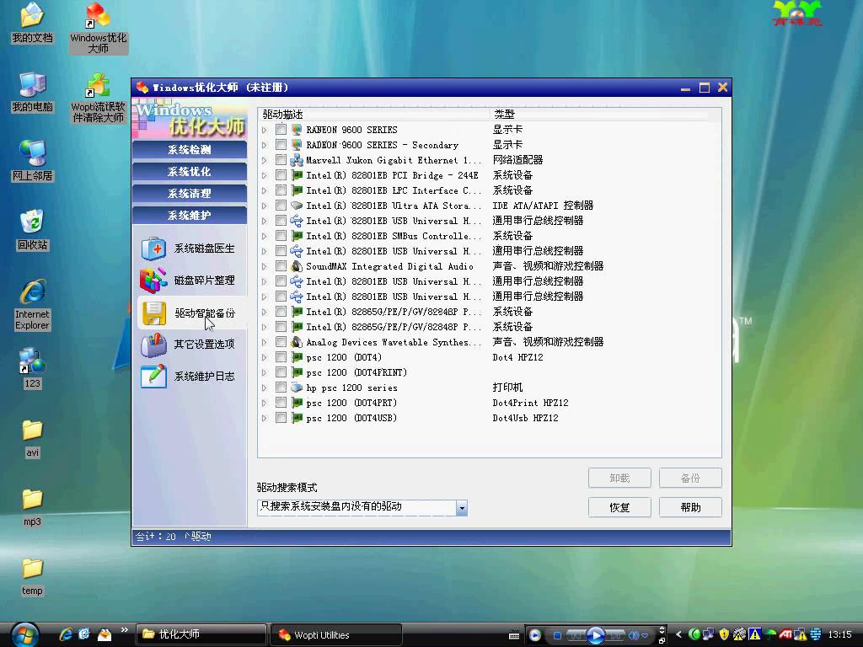Click the 网上邻居 desktop icon
This screenshot has height=647, width=863.
33,161
